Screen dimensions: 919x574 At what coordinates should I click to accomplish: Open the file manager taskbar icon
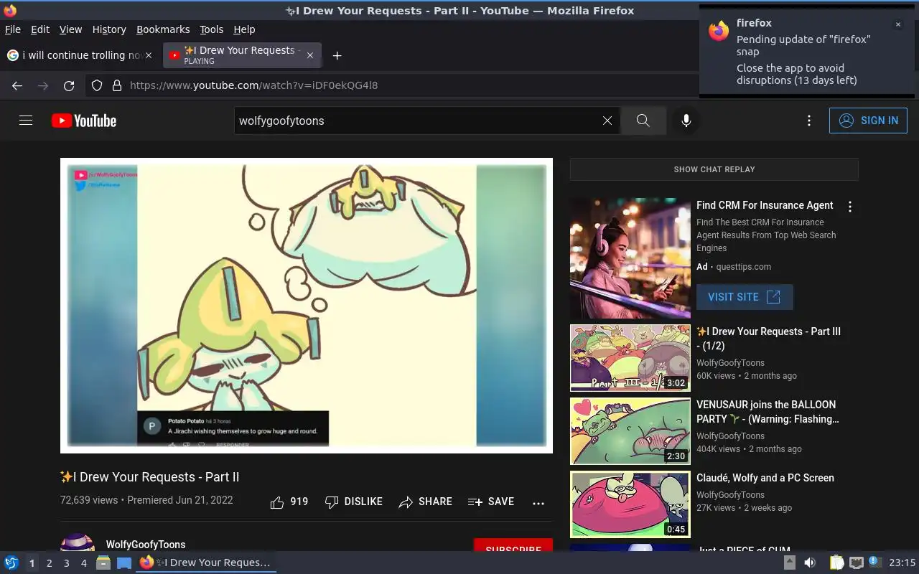pyautogui.click(x=103, y=563)
